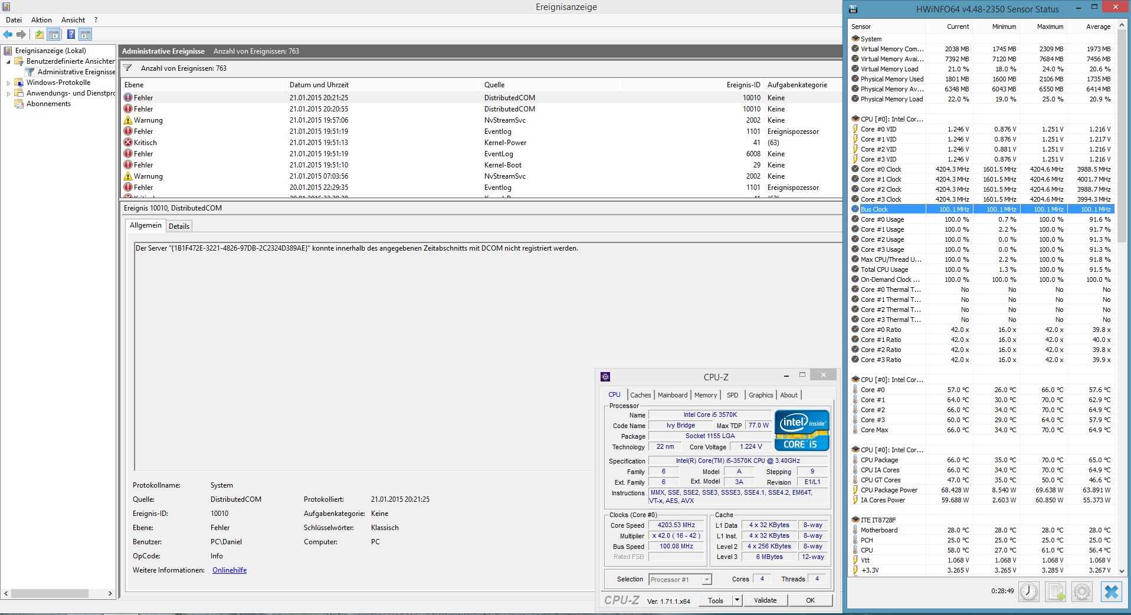This screenshot has width=1131, height=615.
Task: Go forward with the gray right arrow
Action: pyautogui.click(x=21, y=35)
